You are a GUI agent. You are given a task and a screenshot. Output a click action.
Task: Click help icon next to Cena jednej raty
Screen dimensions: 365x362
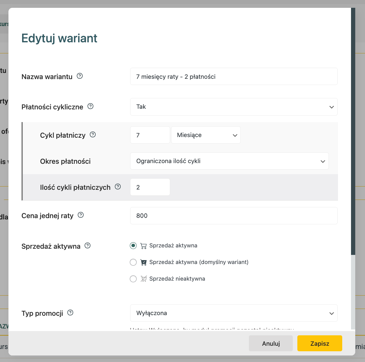[x=81, y=215]
